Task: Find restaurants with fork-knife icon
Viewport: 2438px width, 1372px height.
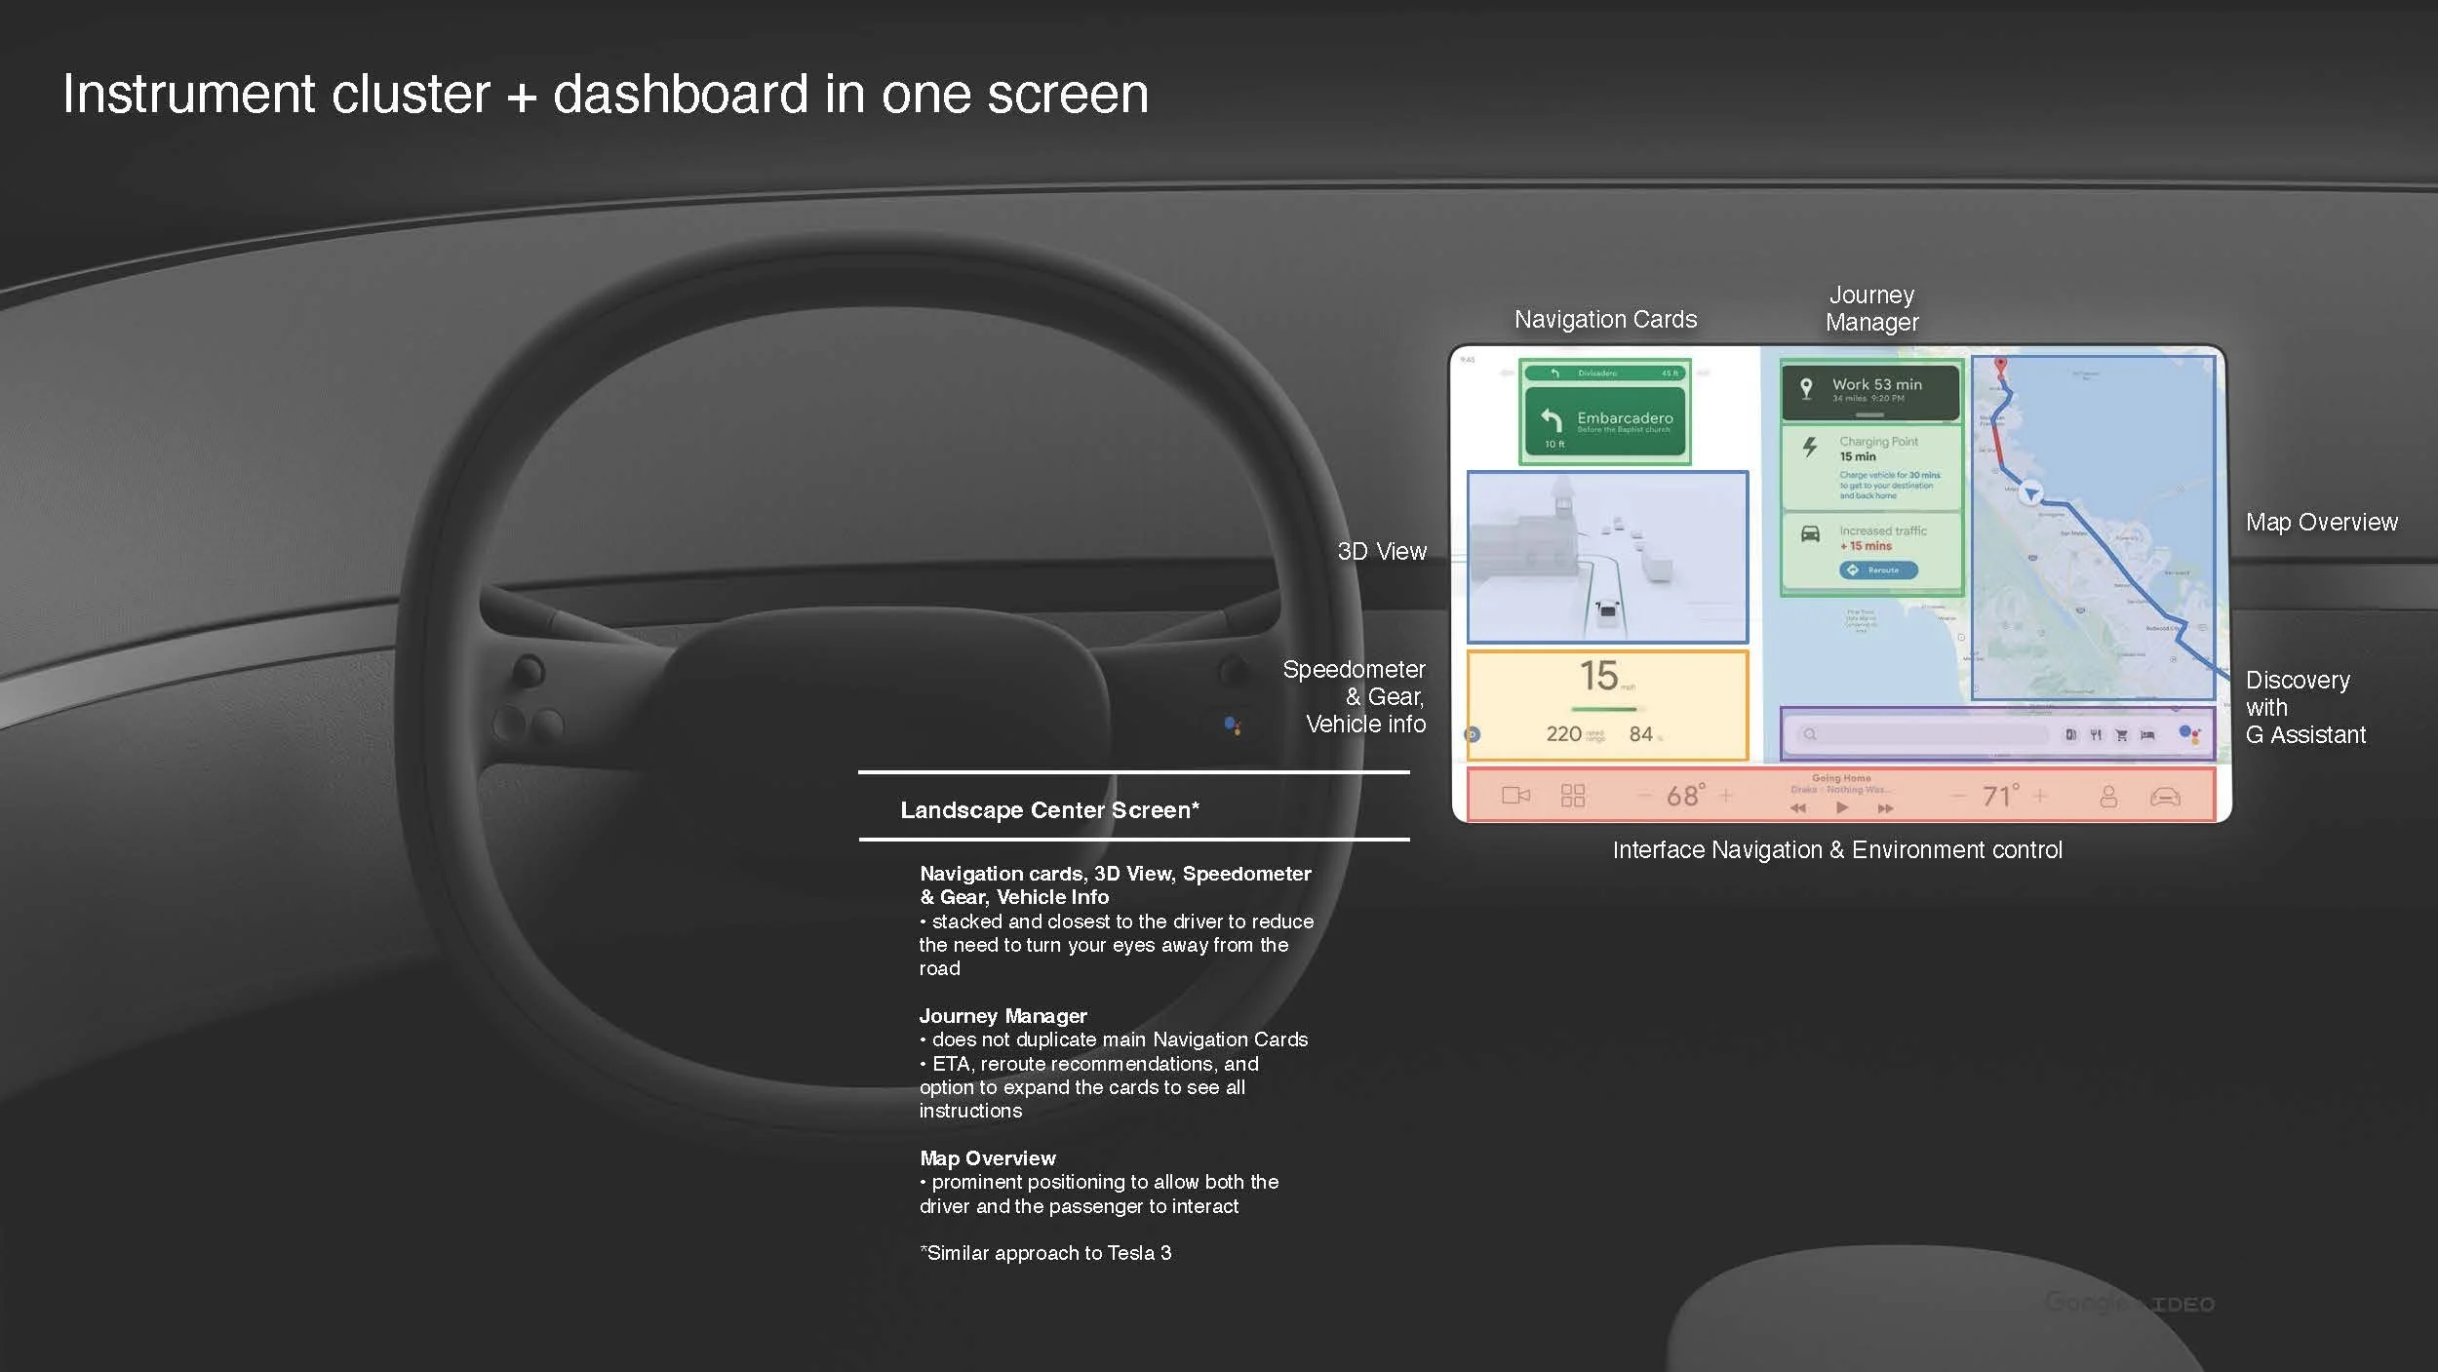Action: click(x=2096, y=735)
